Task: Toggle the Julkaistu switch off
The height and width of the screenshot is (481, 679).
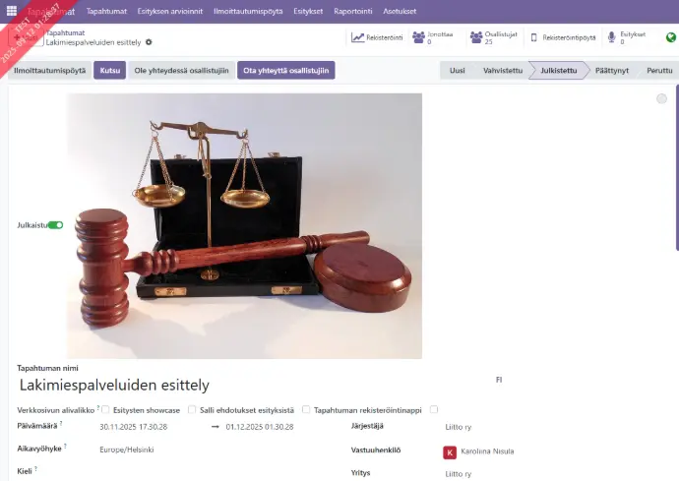Action: (55, 225)
